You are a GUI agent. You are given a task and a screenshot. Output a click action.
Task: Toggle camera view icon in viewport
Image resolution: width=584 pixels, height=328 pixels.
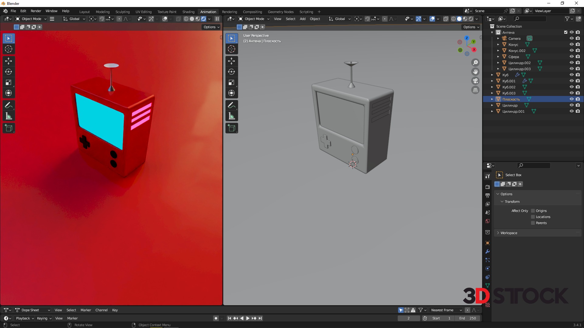tap(475, 81)
